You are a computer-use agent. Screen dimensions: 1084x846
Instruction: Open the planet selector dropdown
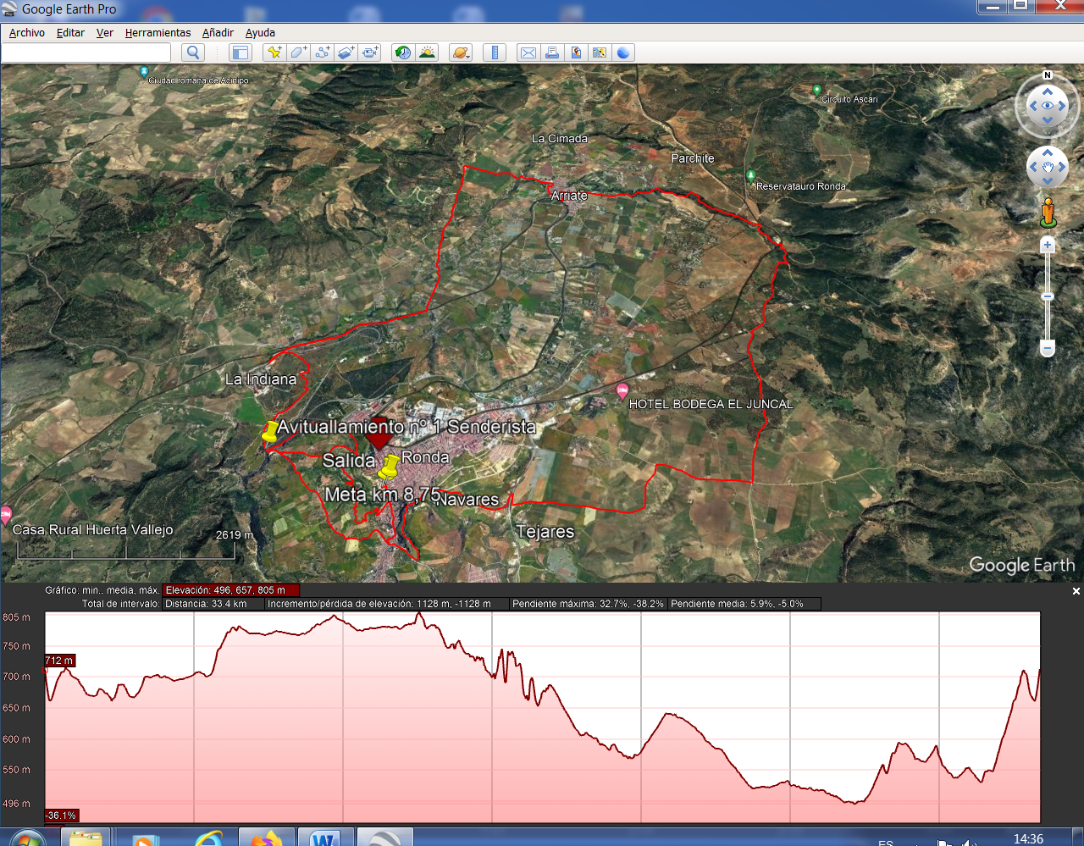click(461, 53)
